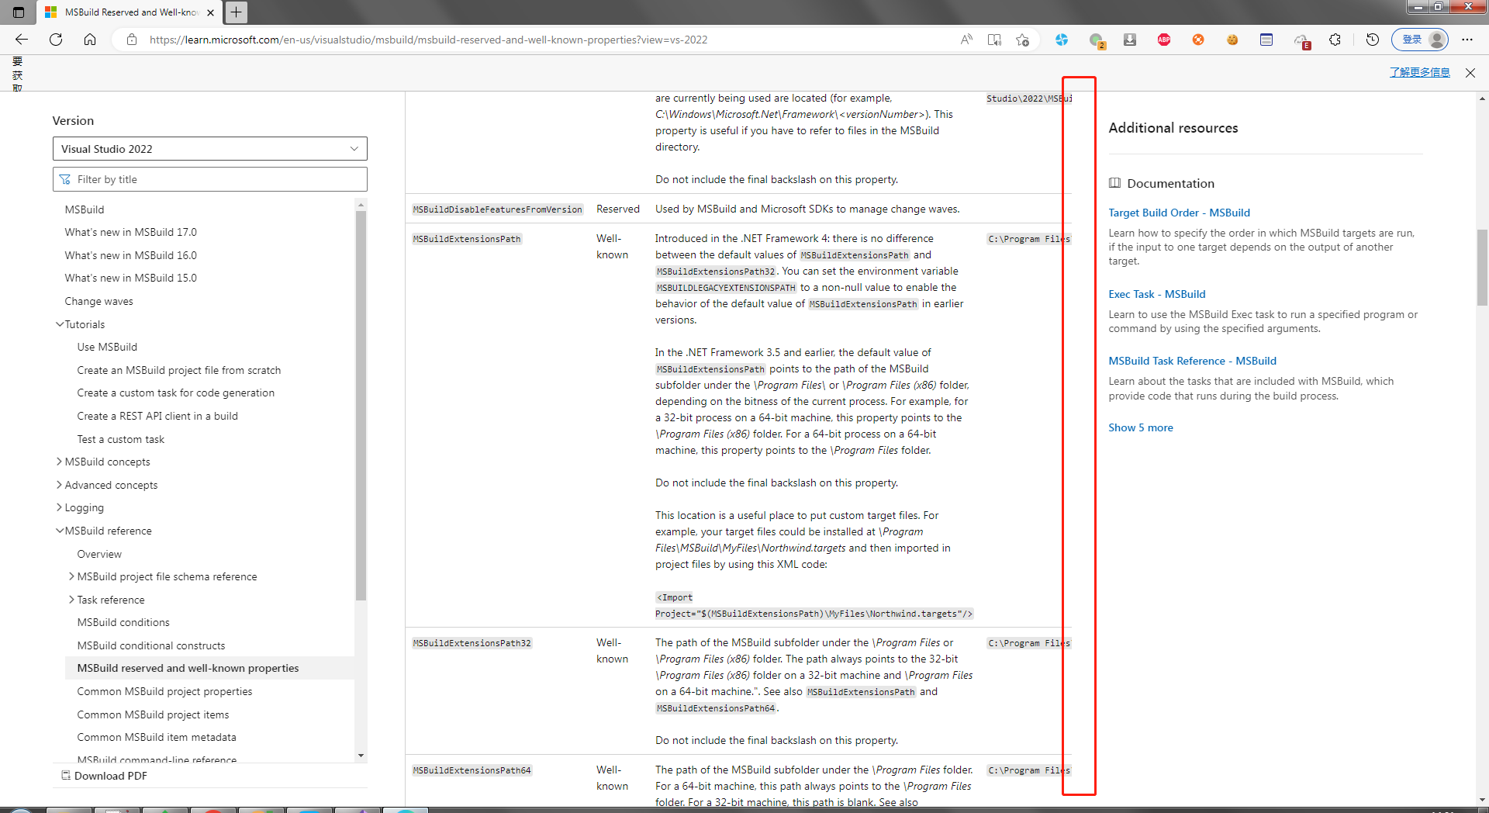Open the Extensions puzzle-piece icon
Viewport: 1489px width, 813px height.
(x=1335, y=40)
